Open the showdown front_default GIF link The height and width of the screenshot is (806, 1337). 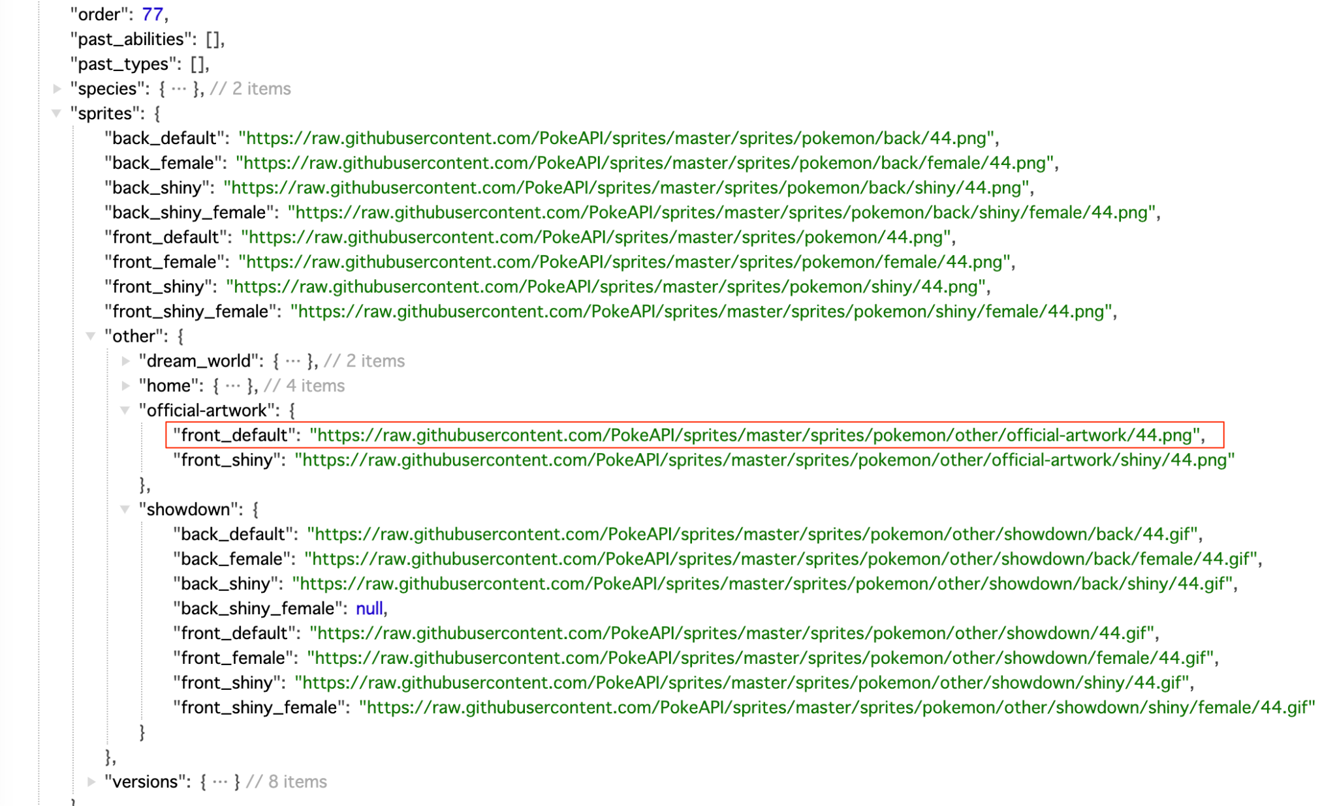(x=731, y=633)
